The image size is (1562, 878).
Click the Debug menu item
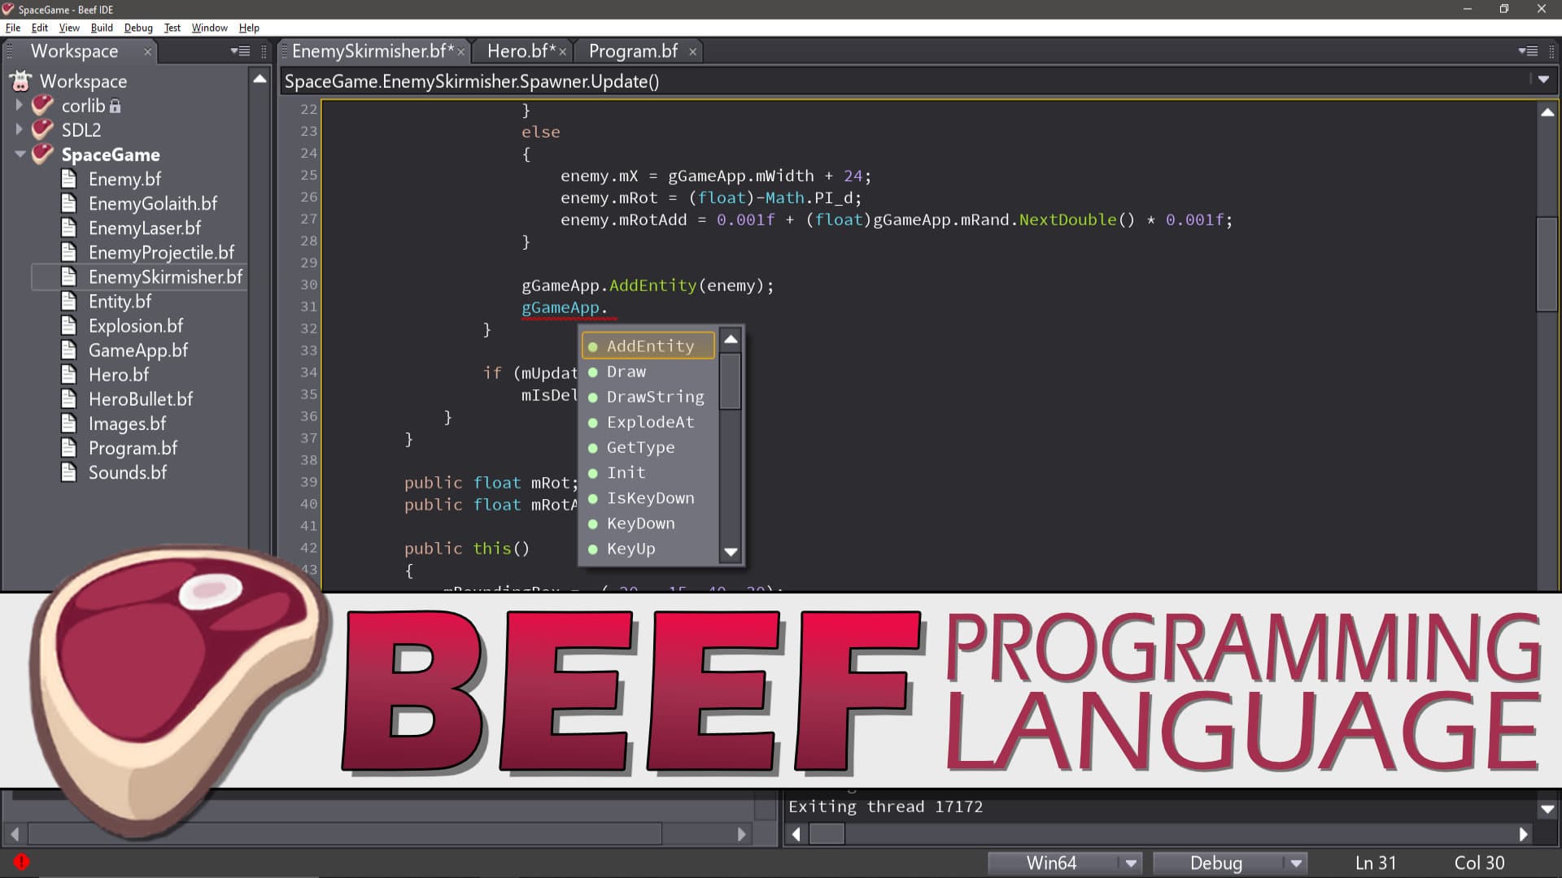coord(137,27)
